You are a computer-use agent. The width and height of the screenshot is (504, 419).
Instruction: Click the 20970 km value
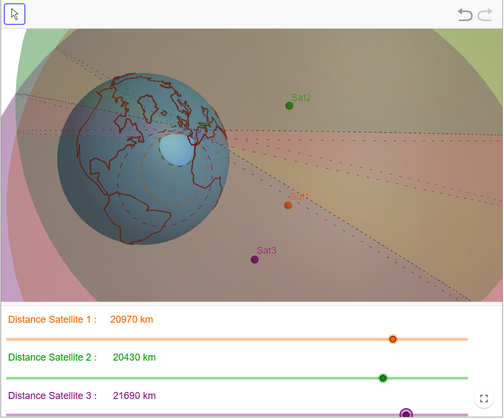point(131,320)
